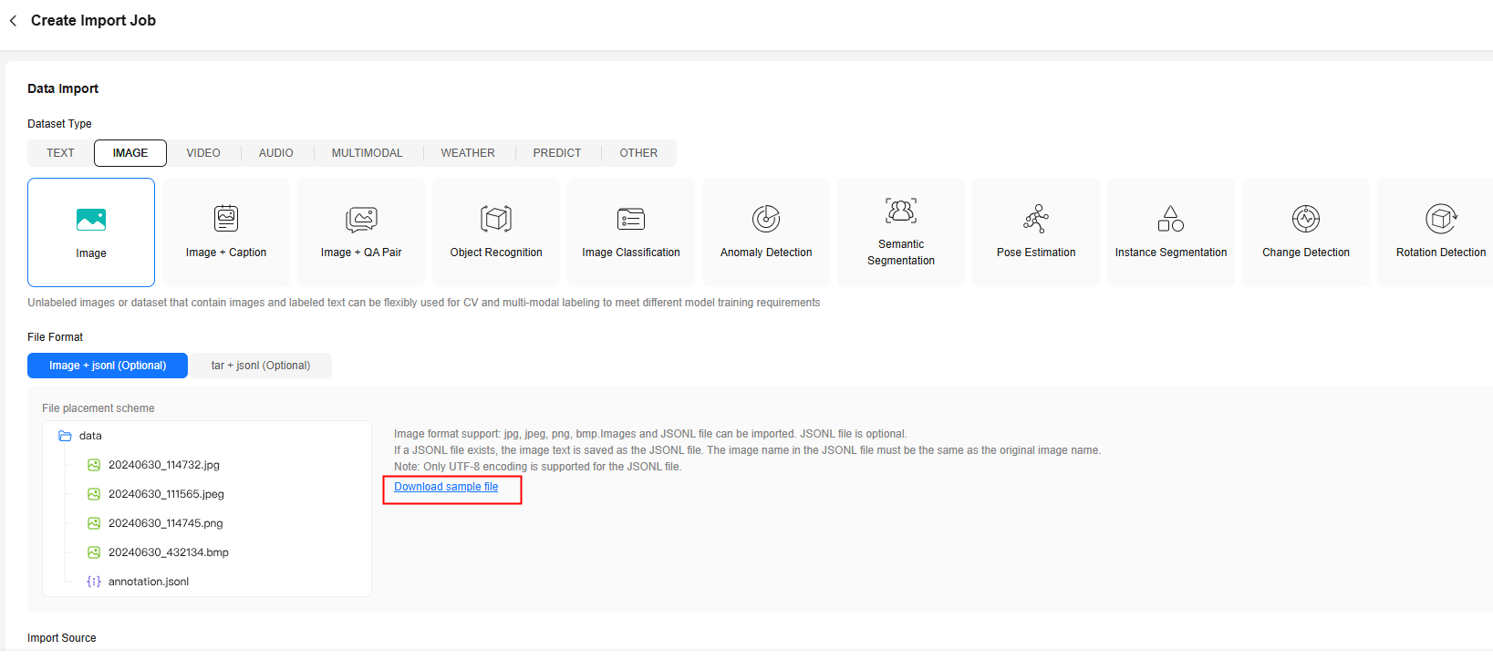Image resolution: width=1493 pixels, height=660 pixels.
Task: Click the Unlabeled images description text
Action: (x=424, y=303)
